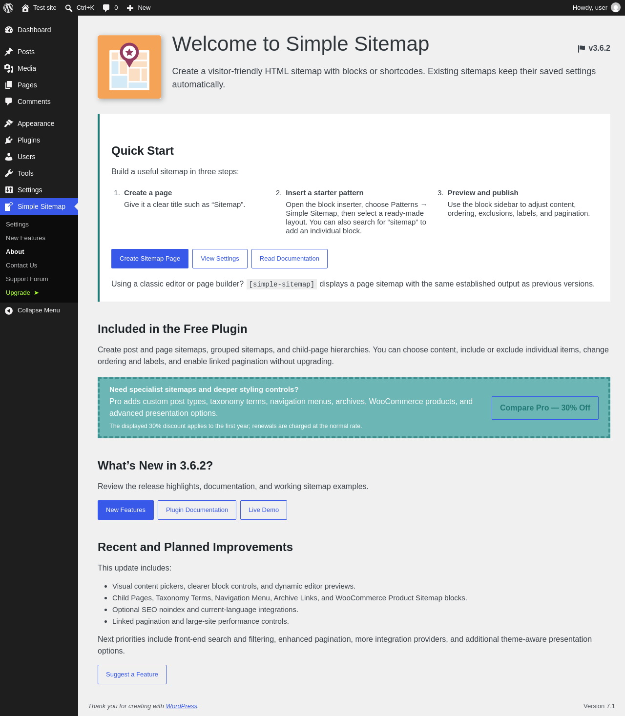Click the Create Sitemap Page button

(150, 259)
